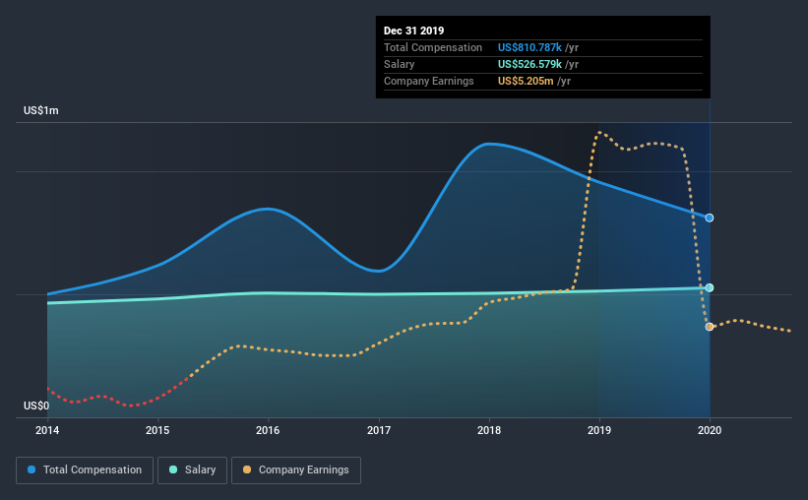808x500 pixels.
Task: Select the 2016 x-axis label
Action: click(268, 430)
